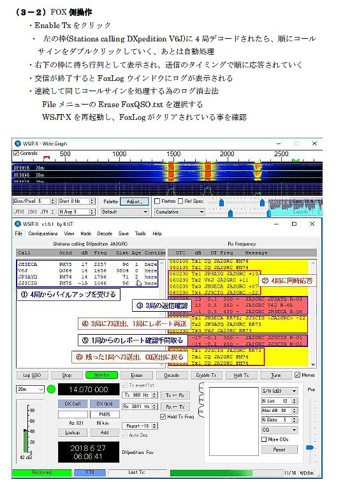350x491 pixels.
Task: Click the DX Call label button
Action: (x=72, y=404)
